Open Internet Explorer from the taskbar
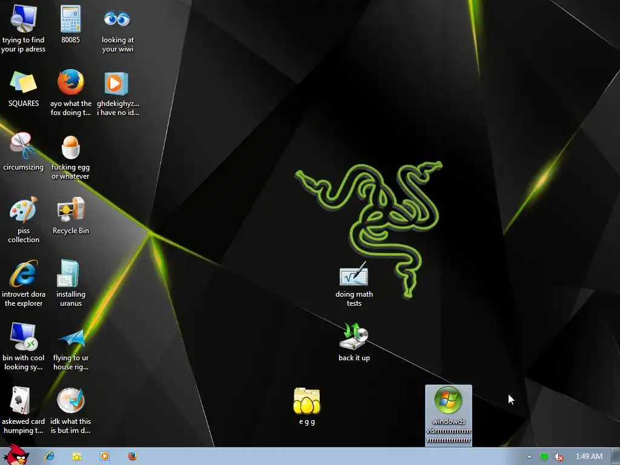Image resolution: width=620 pixels, height=465 pixels. click(x=50, y=457)
